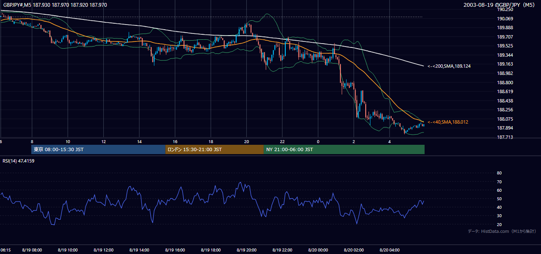Click the '<-<200,SMA,189.124' indicator label
Image resolution: width=541 pixels, height=254 pixels.
tap(449, 66)
